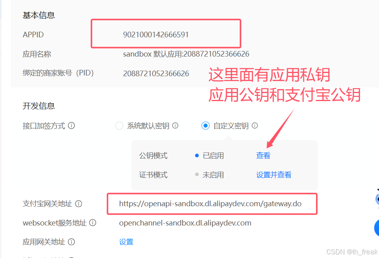Click info icon next to 支付宝网关地址
The image size is (379, 258).
(x=79, y=204)
